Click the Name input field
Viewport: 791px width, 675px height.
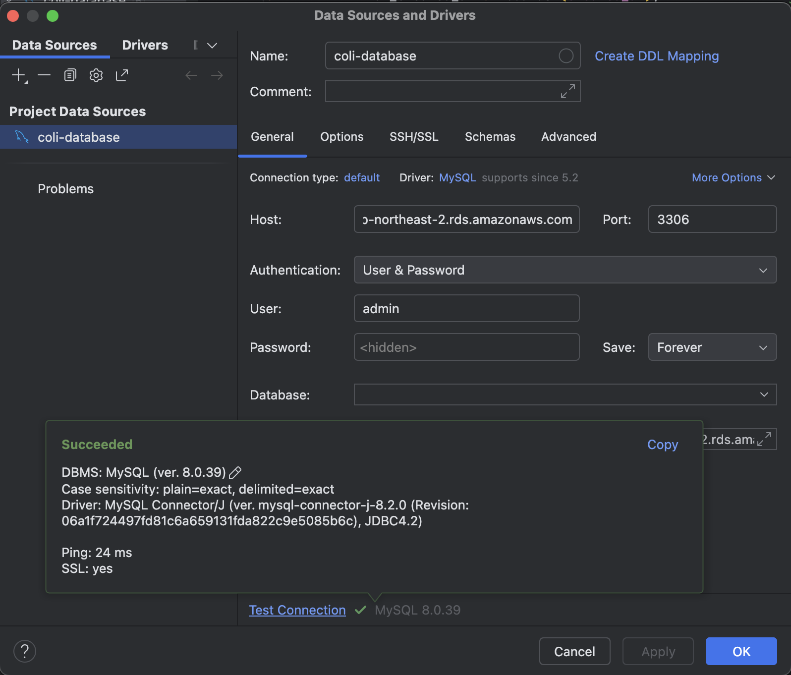click(x=452, y=56)
